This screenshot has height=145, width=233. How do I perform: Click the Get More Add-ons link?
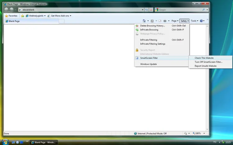tap(61, 15)
